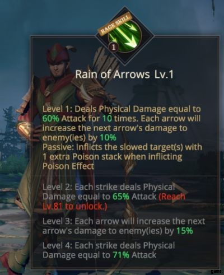Click the green 10 times value
The image size is (224, 275).
108,119
